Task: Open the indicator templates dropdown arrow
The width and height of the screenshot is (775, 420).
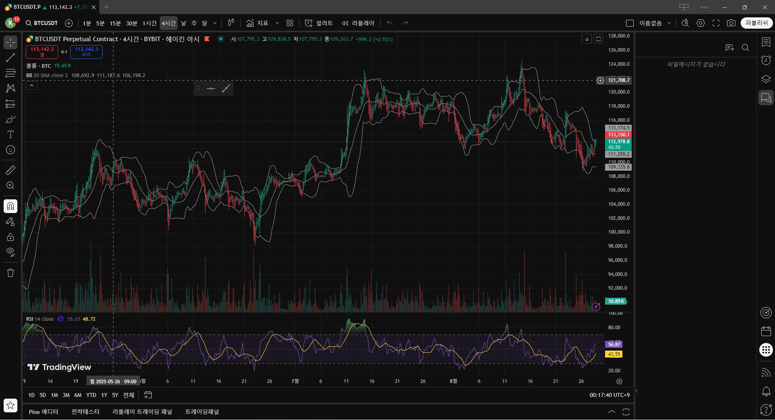Action: 277,23
